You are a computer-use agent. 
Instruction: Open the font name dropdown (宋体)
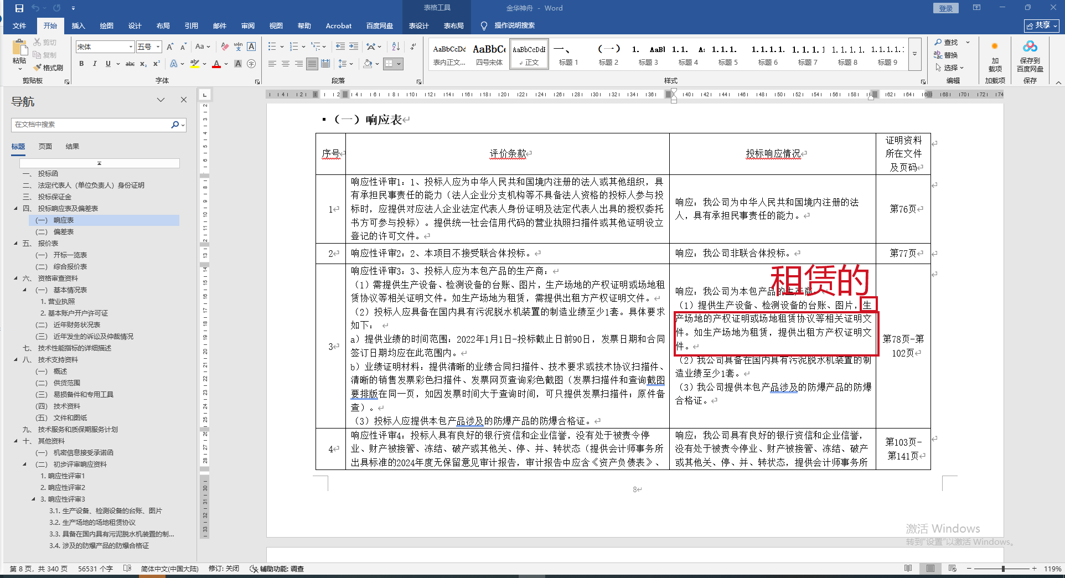tap(131, 47)
